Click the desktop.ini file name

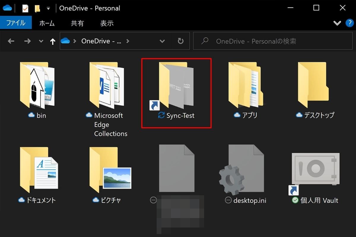pyautogui.click(x=249, y=201)
